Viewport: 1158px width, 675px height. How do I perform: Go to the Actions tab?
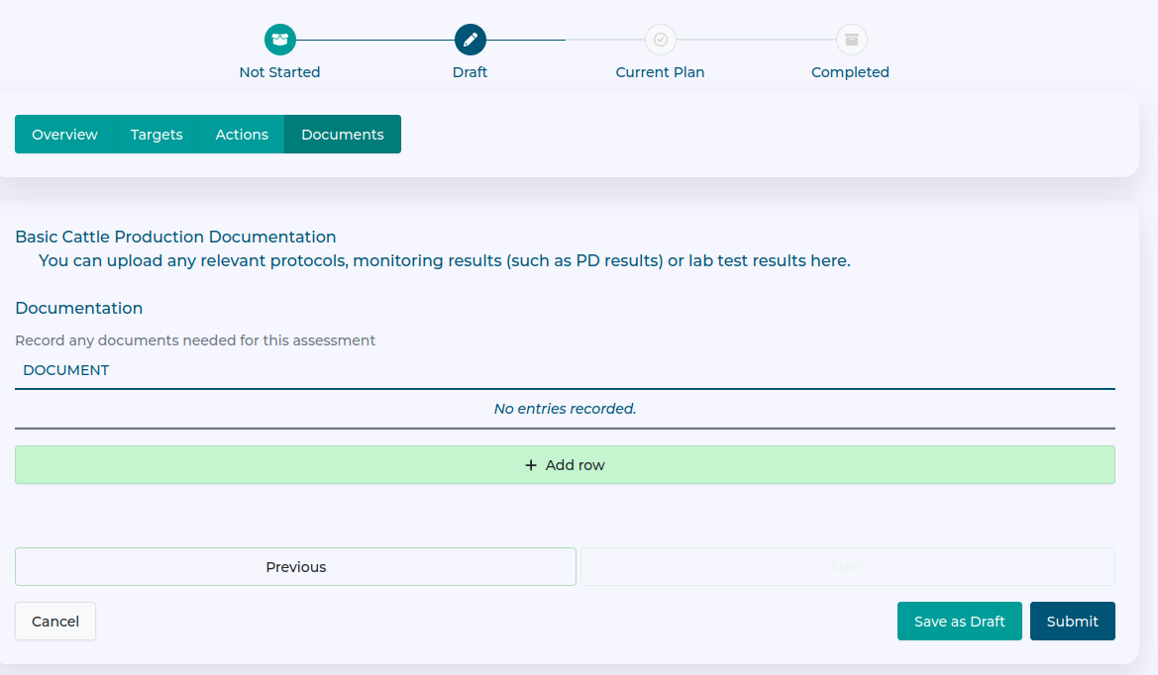242,135
